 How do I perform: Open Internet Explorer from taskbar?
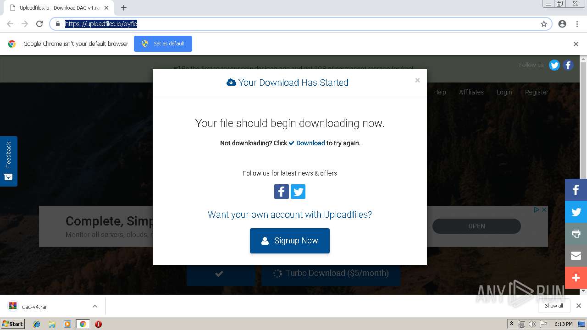(37, 324)
